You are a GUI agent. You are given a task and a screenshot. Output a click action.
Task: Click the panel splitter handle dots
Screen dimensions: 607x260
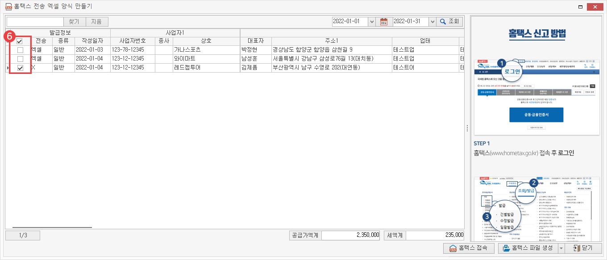tap(467, 128)
